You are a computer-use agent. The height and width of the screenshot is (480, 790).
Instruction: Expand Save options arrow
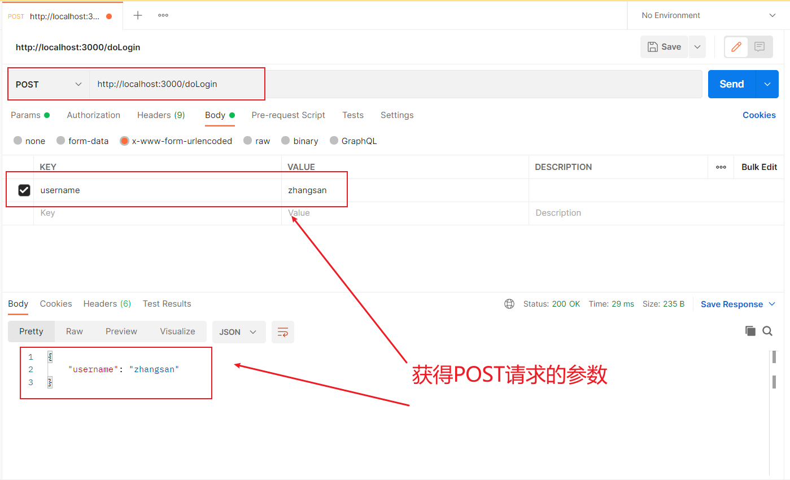(x=697, y=47)
